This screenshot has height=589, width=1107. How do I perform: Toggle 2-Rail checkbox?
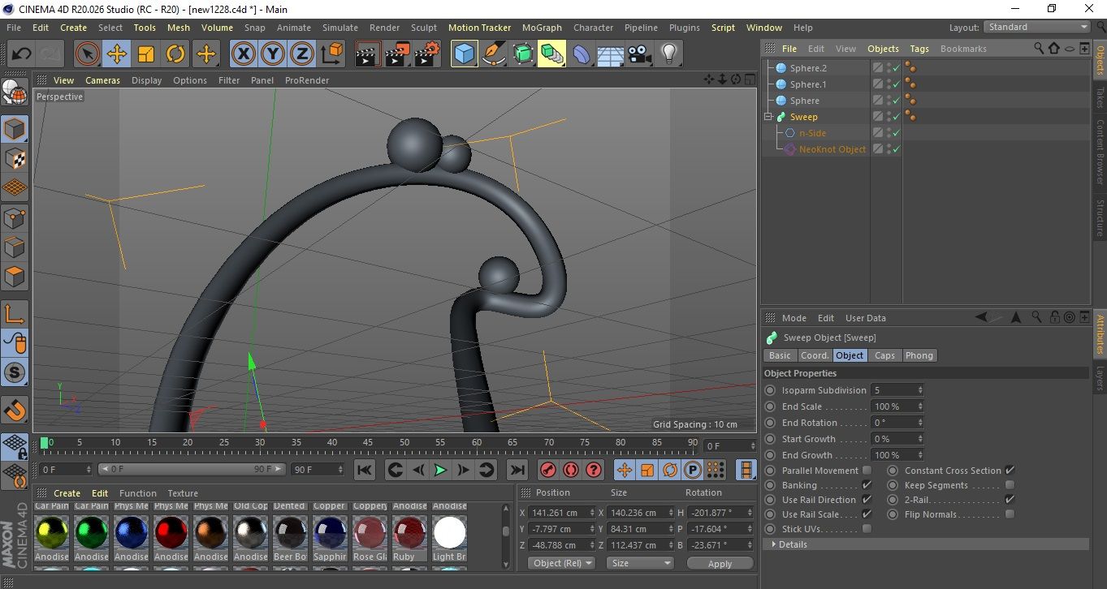coord(1010,500)
